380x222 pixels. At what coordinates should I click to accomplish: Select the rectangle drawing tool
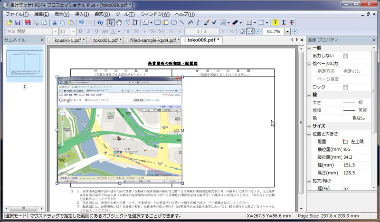click(158, 22)
